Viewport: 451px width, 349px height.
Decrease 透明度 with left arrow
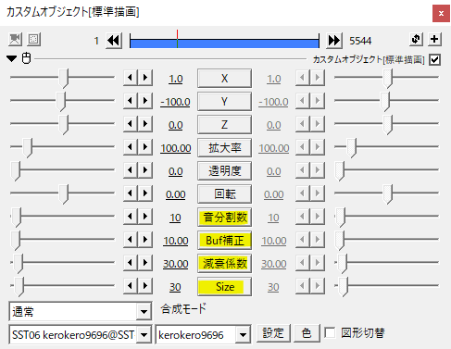131,170
